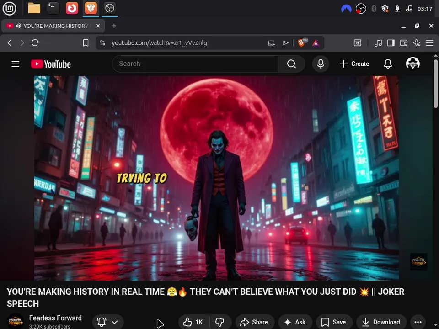The image size is (439, 329).
Task: Click the NordVPN tray icon
Action: (x=346, y=9)
